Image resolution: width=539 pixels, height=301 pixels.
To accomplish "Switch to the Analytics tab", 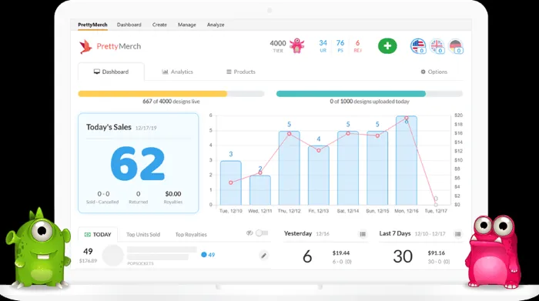I will [x=177, y=72].
